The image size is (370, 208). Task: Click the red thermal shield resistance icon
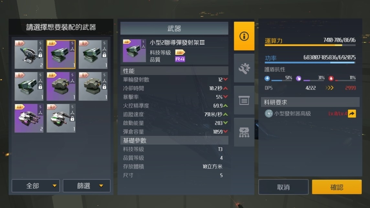coord(331,79)
